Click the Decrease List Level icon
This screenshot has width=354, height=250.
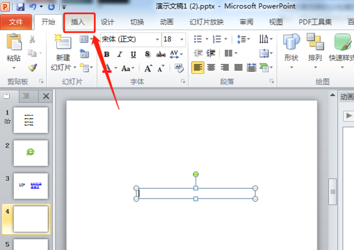tap(198, 54)
